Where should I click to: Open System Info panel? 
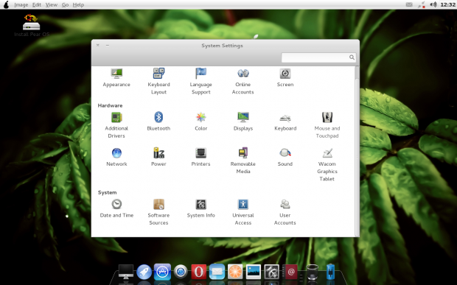(200, 208)
